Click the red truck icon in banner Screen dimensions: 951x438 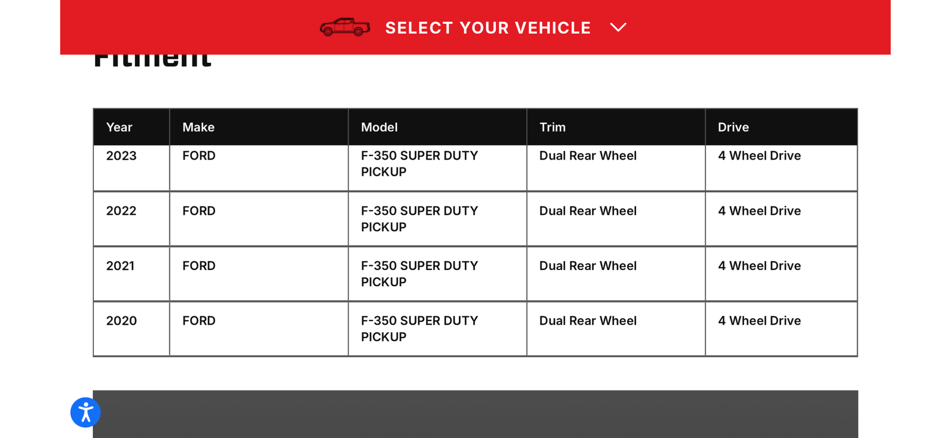click(x=345, y=27)
